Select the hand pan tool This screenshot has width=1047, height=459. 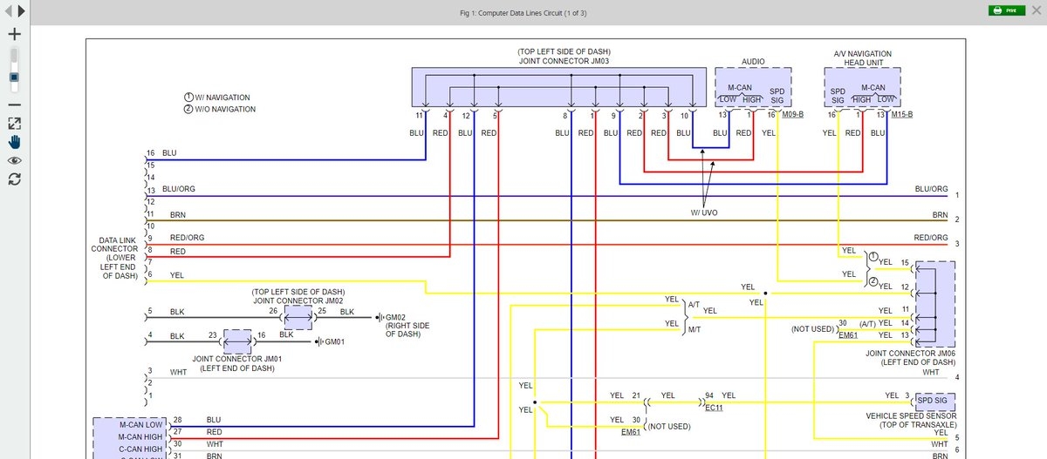(14, 142)
